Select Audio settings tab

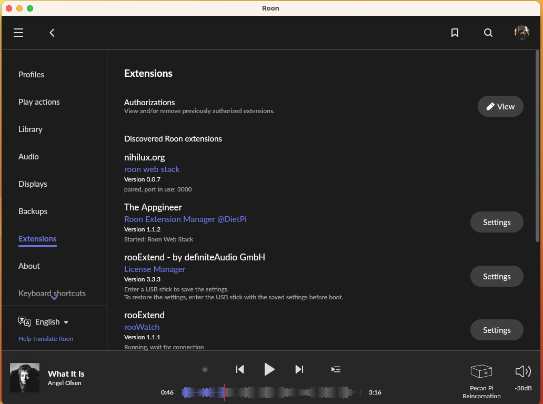(x=28, y=156)
